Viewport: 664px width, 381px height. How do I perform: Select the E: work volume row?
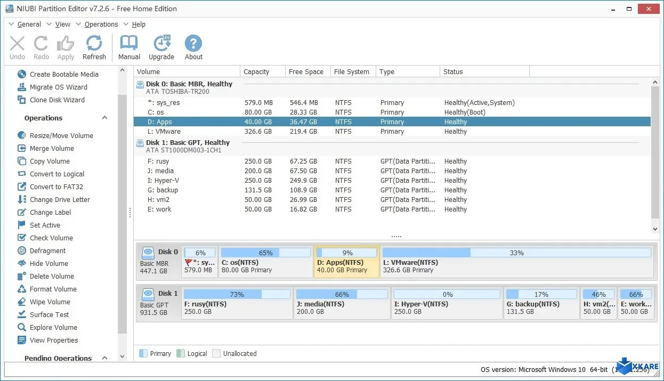pyautogui.click(x=392, y=209)
